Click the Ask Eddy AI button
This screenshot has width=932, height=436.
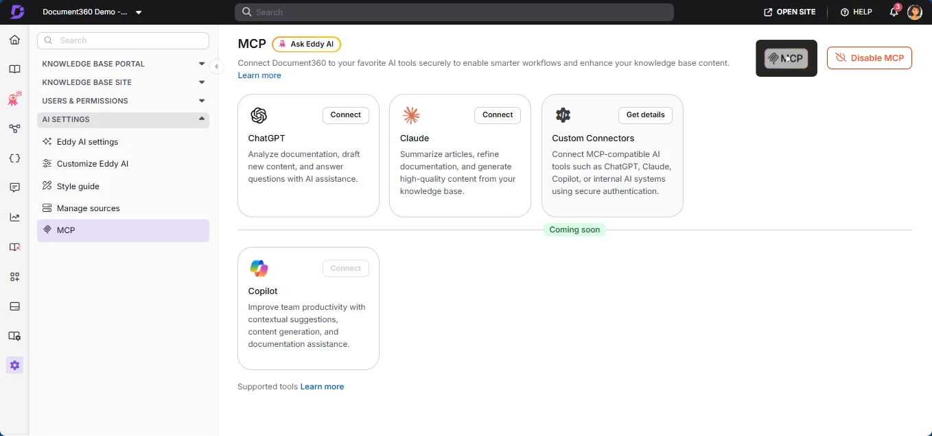[306, 44]
